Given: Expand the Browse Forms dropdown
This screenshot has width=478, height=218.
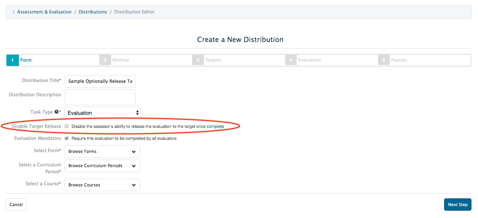Looking at the screenshot, I should click(102, 152).
